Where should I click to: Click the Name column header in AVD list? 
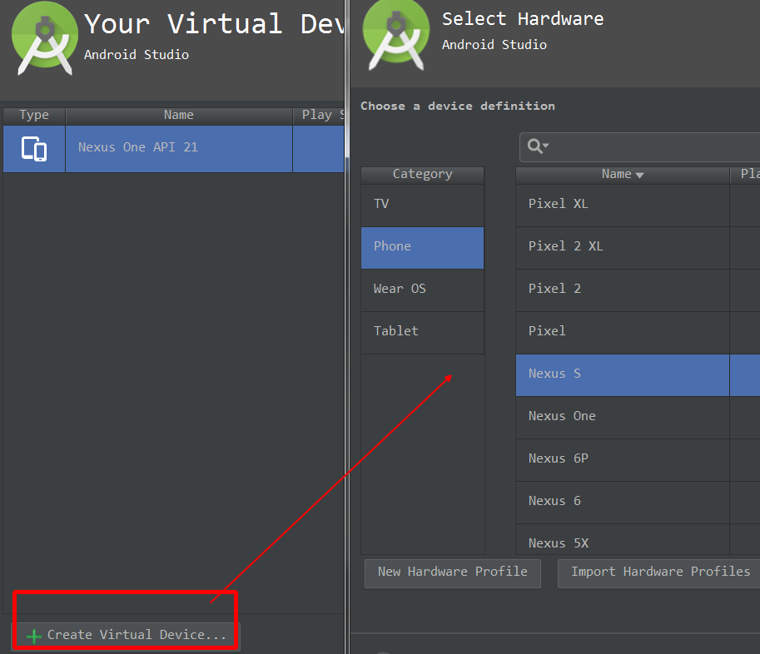pyautogui.click(x=179, y=116)
